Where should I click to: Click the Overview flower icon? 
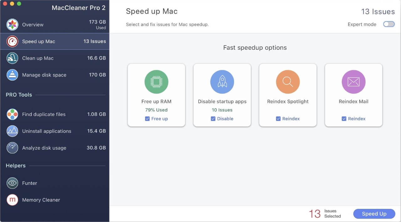coord(12,25)
